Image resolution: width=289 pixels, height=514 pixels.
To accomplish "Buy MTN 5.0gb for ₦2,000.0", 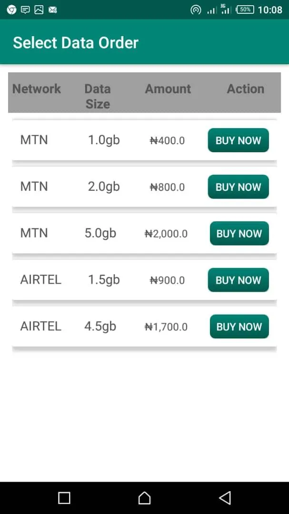I will tap(239, 234).
